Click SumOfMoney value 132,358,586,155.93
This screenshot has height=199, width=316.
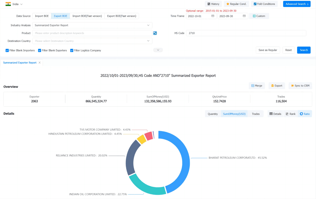[158, 101]
